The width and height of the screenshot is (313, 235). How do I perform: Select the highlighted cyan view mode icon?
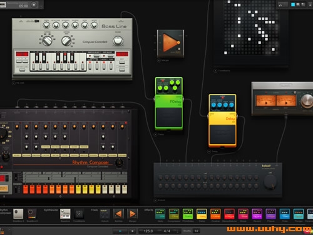[x=293, y=4]
